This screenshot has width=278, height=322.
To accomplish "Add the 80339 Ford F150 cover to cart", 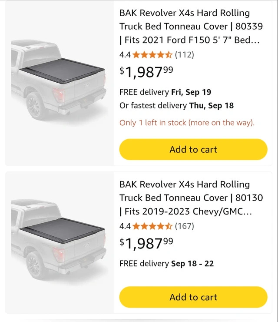I will coord(193,150).
